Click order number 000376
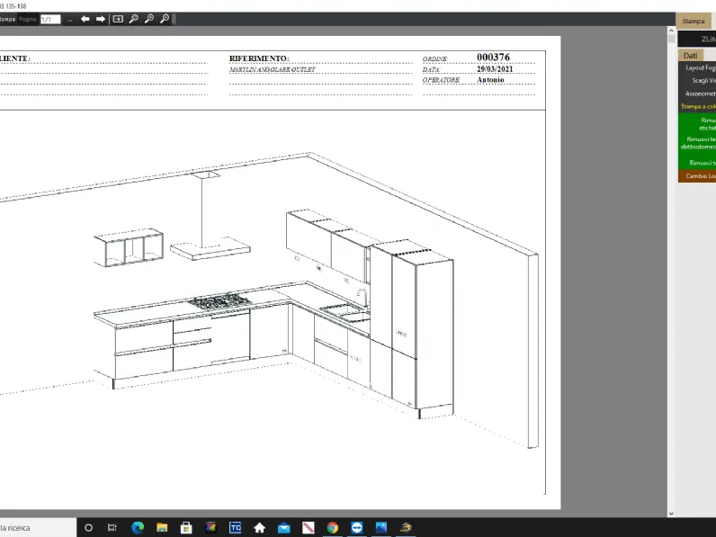Viewport: 716px width, 537px height. 493,57
